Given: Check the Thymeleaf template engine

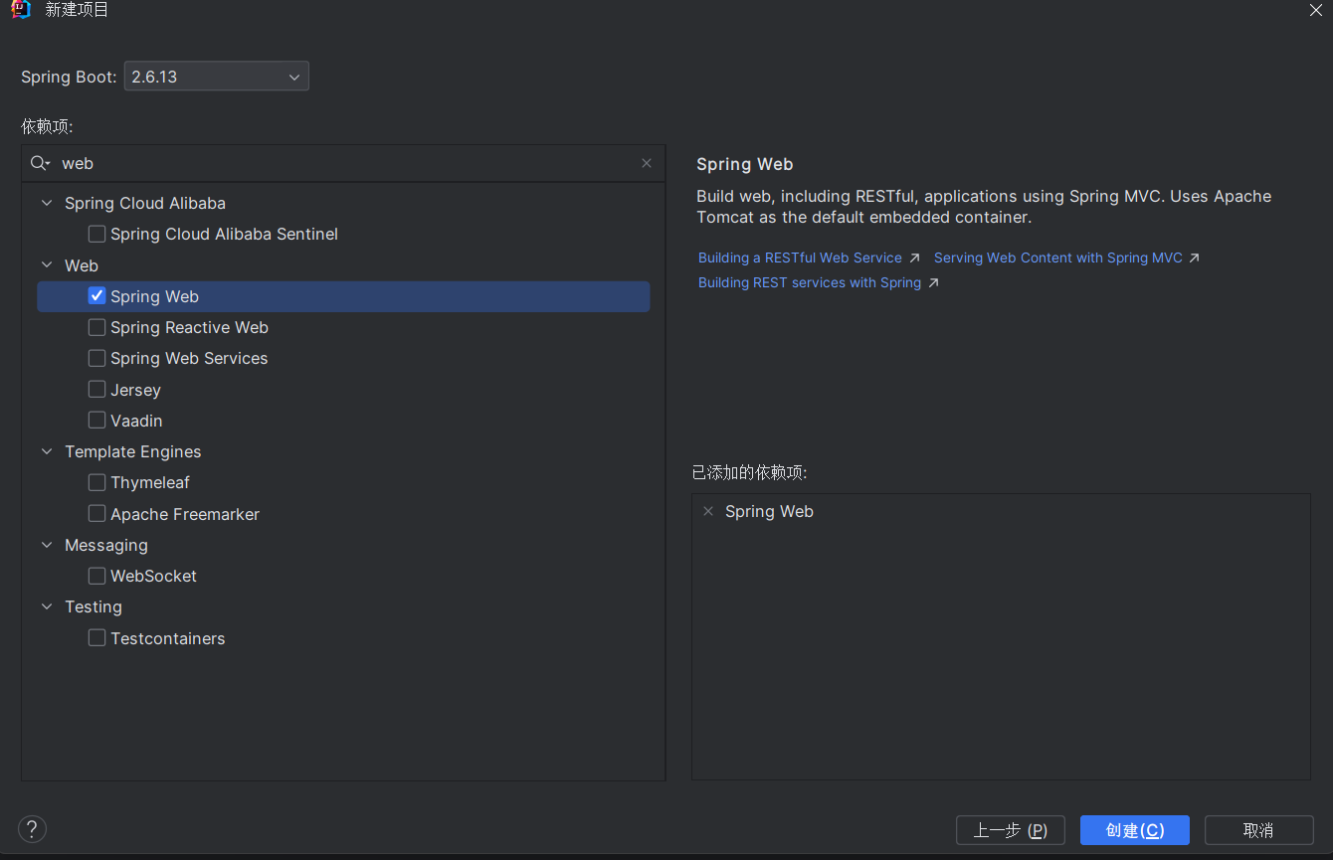Looking at the screenshot, I should click(x=96, y=482).
